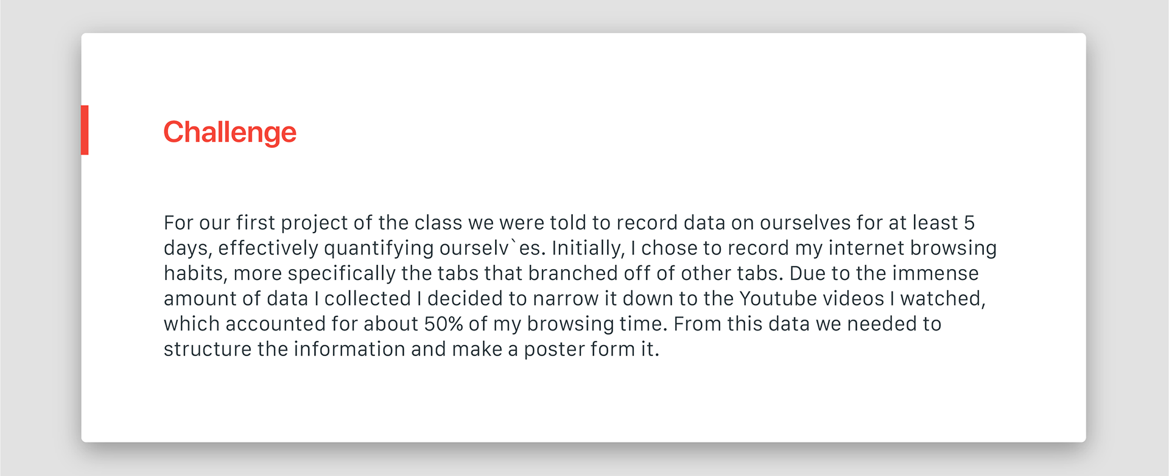Click the word quantifying

click(x=379, y=248)
